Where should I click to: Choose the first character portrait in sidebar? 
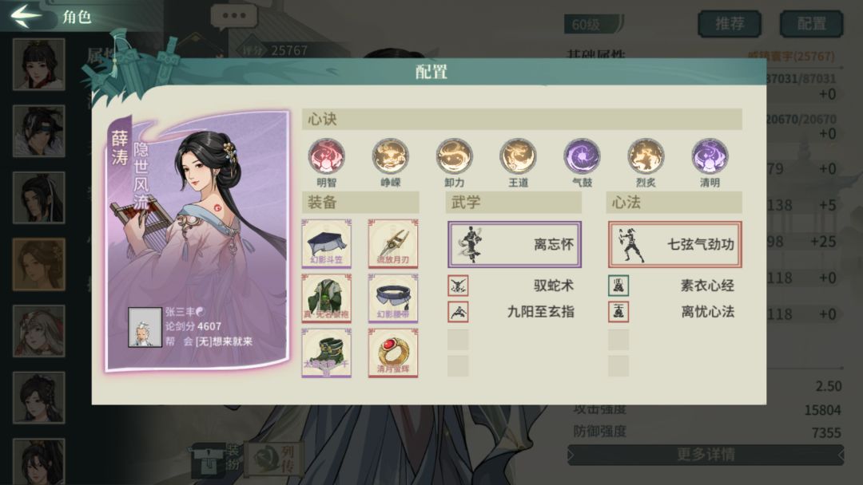coord(38,65)
